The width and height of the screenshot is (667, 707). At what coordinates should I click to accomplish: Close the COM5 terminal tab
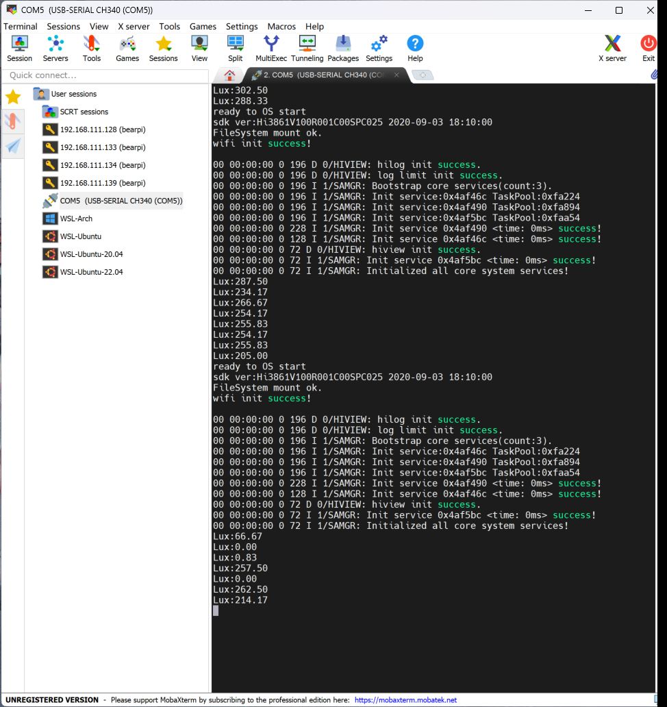[397, 75]
